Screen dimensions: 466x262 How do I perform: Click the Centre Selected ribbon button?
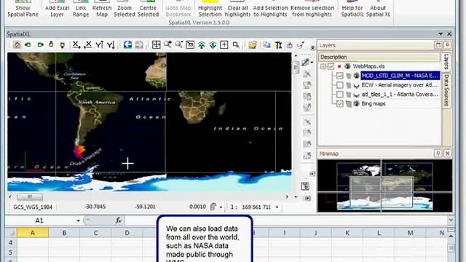148,9
